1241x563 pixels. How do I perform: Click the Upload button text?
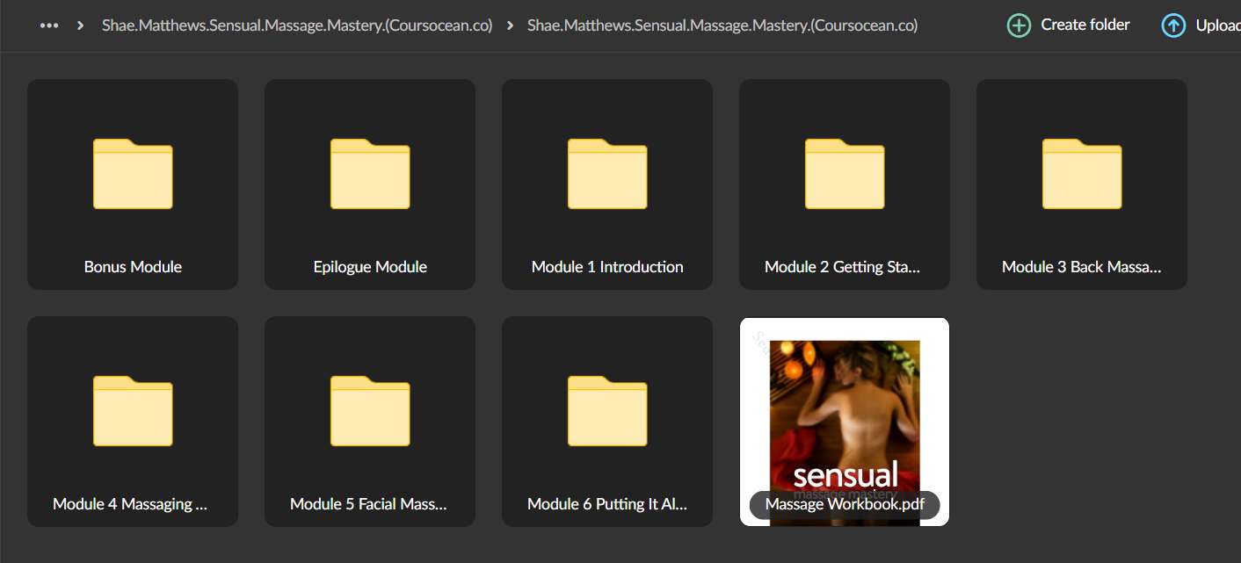point(1218,25)
